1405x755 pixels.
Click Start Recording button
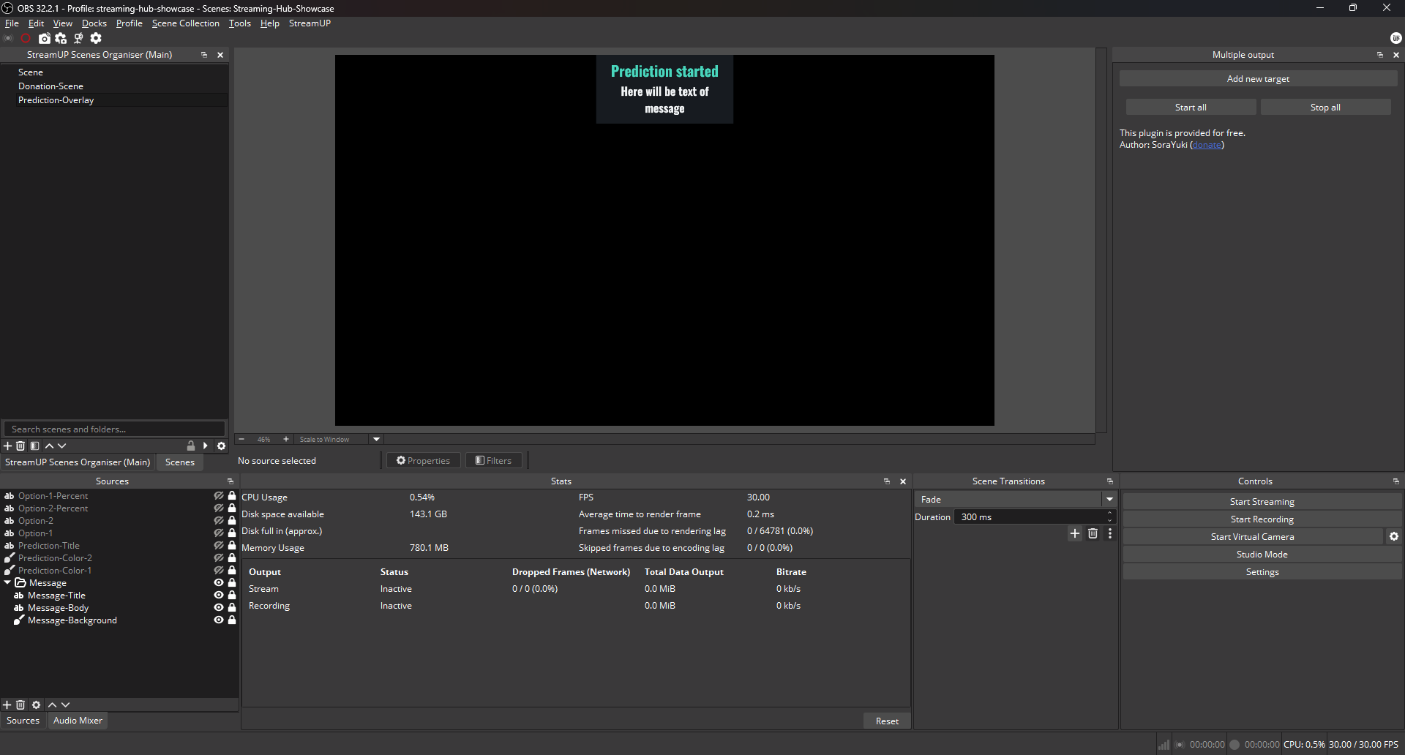tap(1262, 519)
